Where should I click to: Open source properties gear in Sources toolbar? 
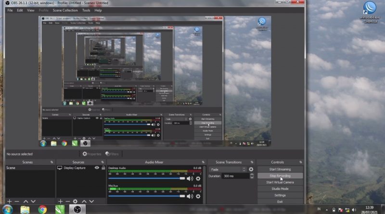pos(75,201)
